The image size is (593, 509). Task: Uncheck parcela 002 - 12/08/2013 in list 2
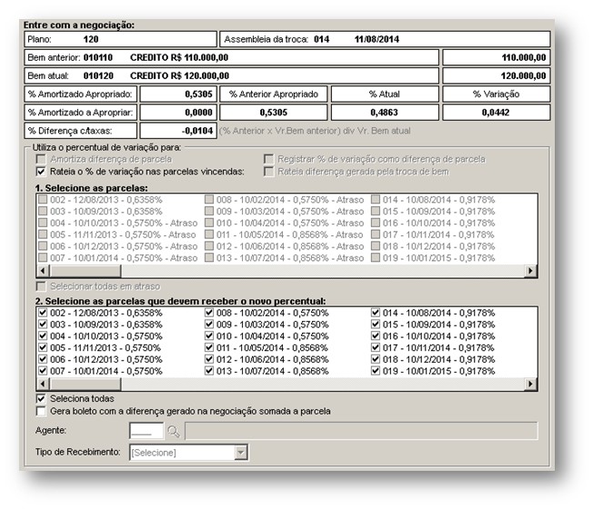43,313
